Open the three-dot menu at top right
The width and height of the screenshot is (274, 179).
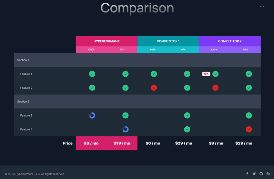pyautogui.click(x=262, y=6)
